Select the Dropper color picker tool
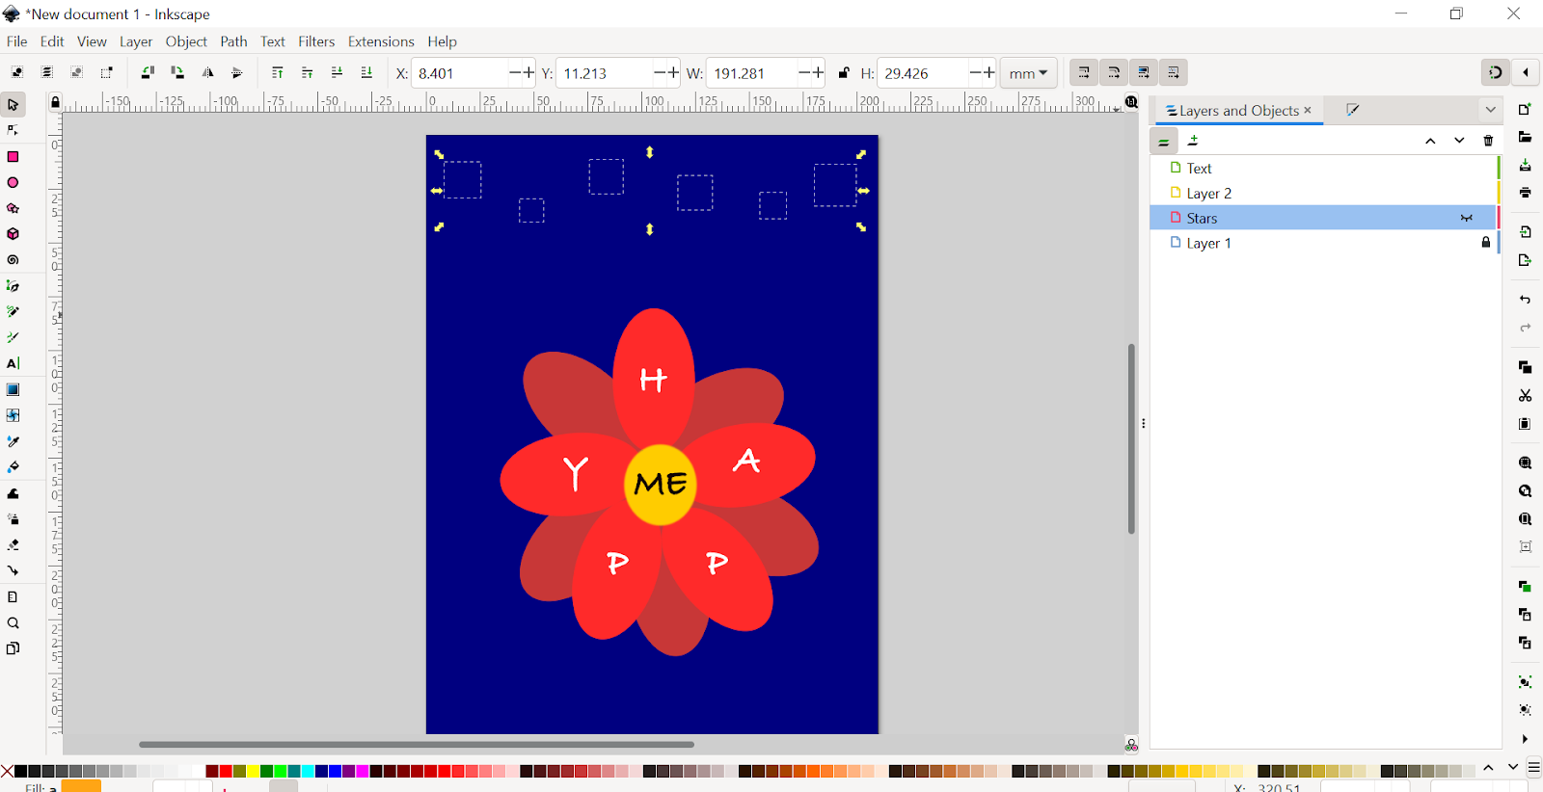This screenshot has height=792, width=1543. [x=13, y=441]
